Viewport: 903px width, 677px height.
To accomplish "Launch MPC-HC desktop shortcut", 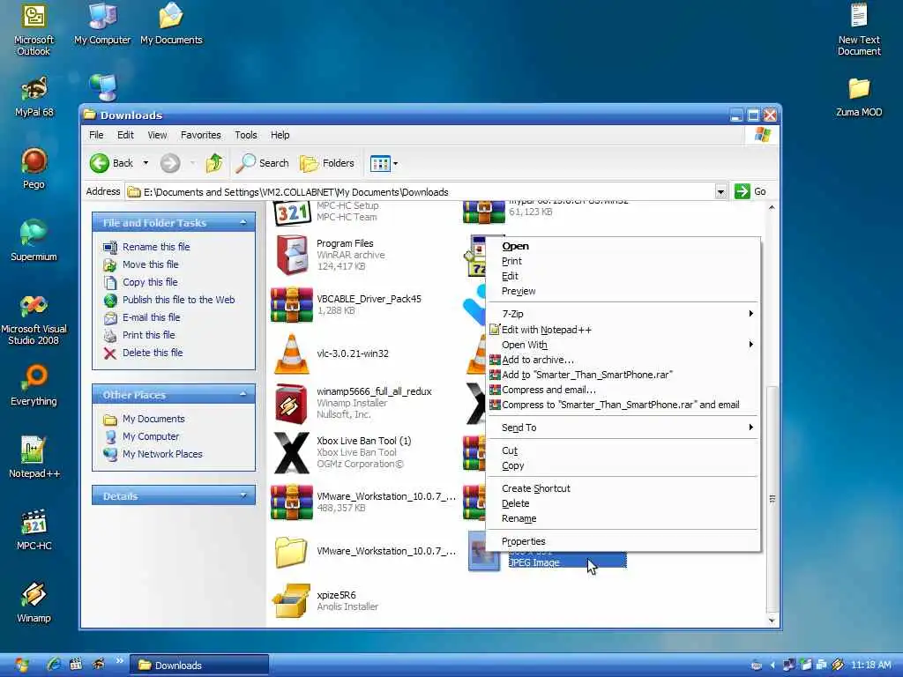I will 34,530.
